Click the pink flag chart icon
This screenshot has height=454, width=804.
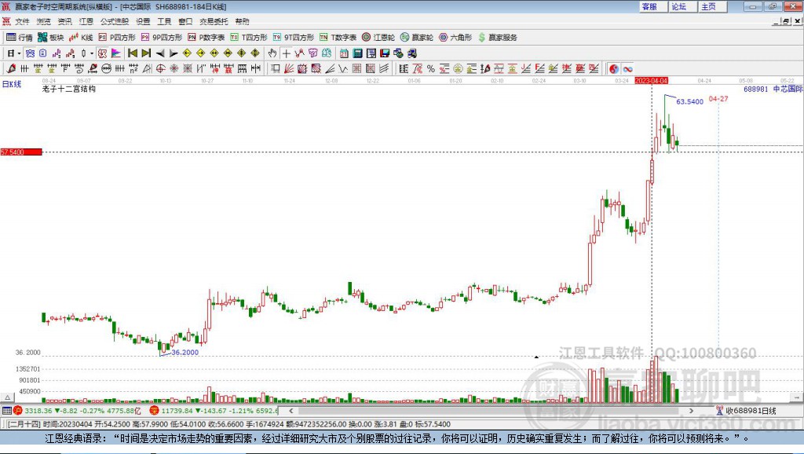(116, 53)
